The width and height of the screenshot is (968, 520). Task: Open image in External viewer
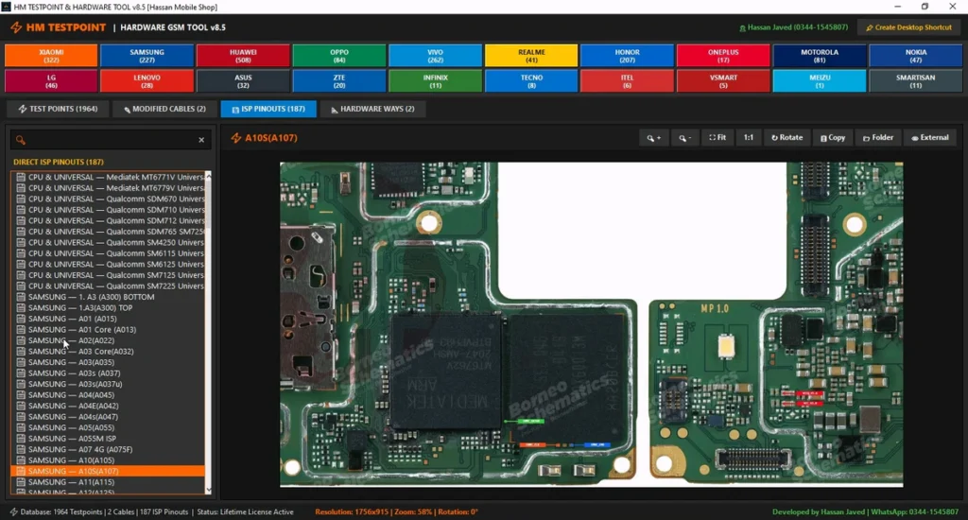930,138
